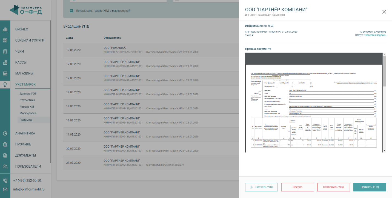
Task: Close the ООО Партнёр Компани panel
Action: pyautogui.click(x=384, y=12)
